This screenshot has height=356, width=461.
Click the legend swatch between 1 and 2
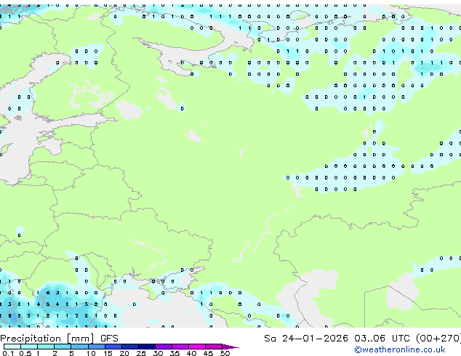tap(46, 347)
